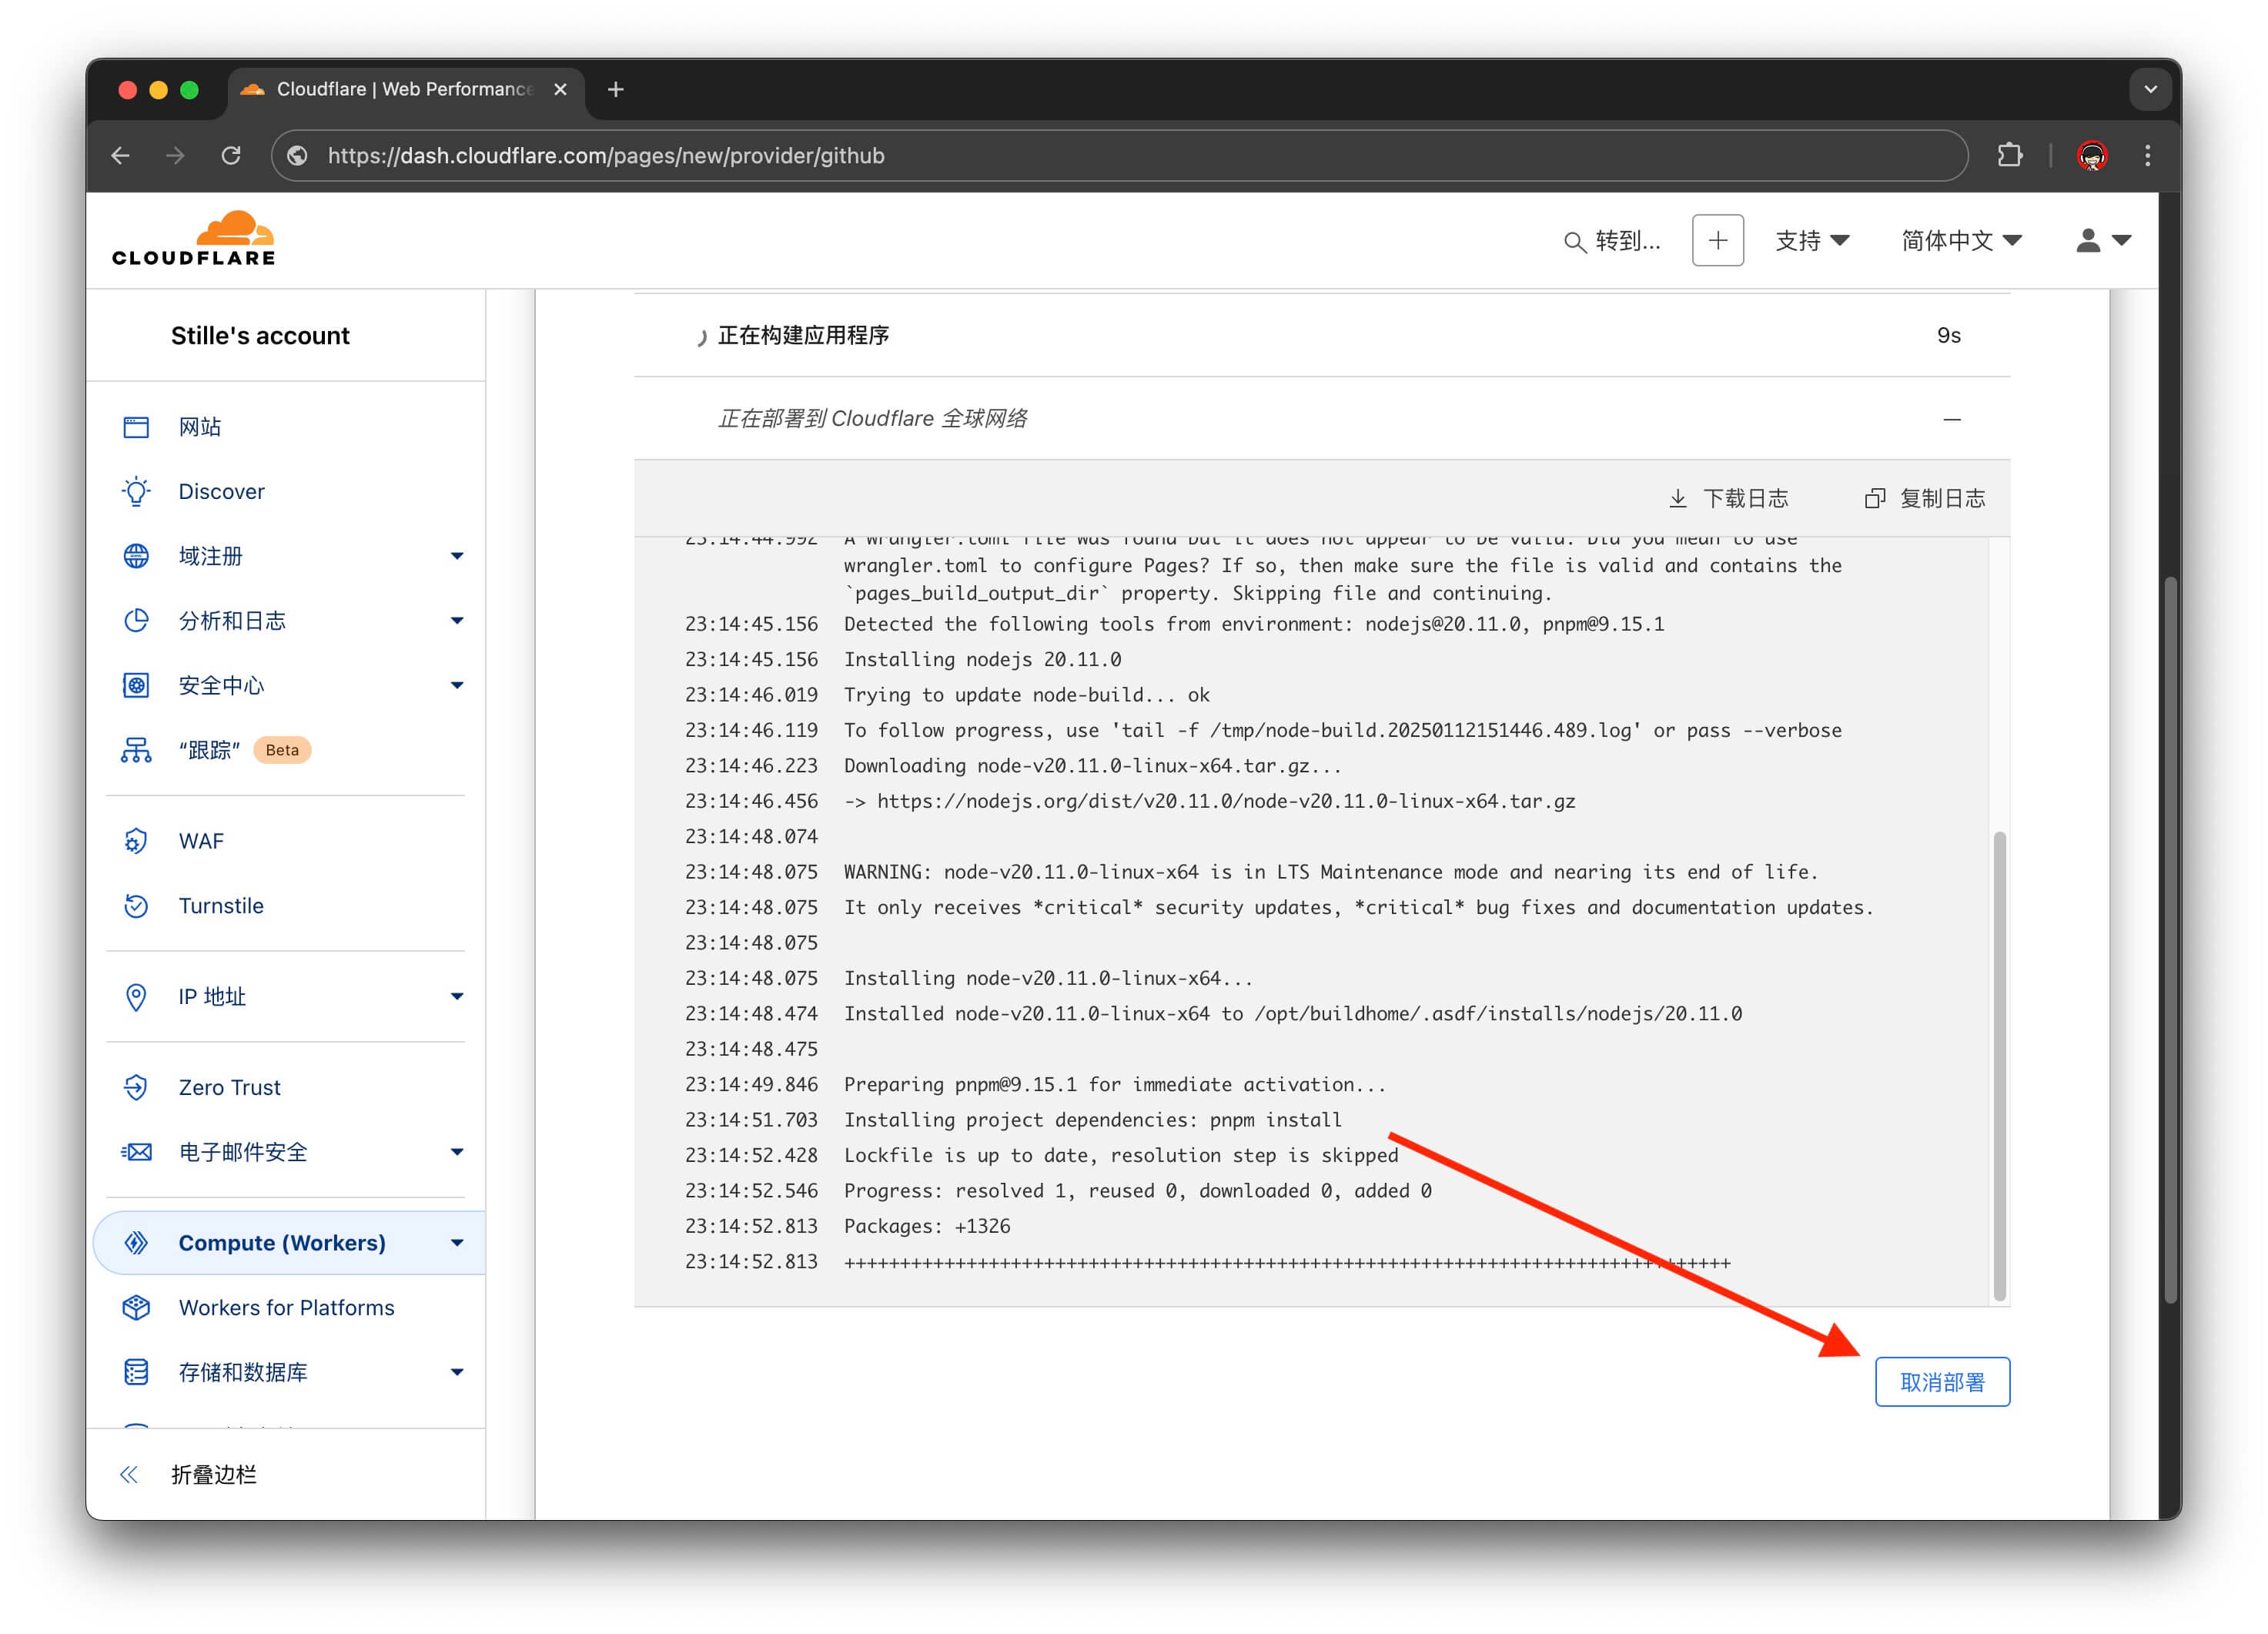
Task: Click the Zero Trust icon
Action: pyautogui.click(x=136, y=1087)
